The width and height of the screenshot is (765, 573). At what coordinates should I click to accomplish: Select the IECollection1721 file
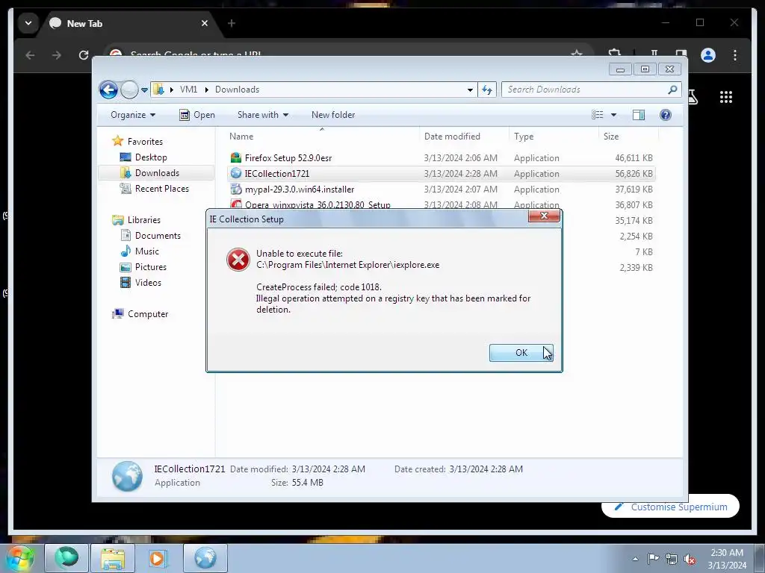point(441,173)
